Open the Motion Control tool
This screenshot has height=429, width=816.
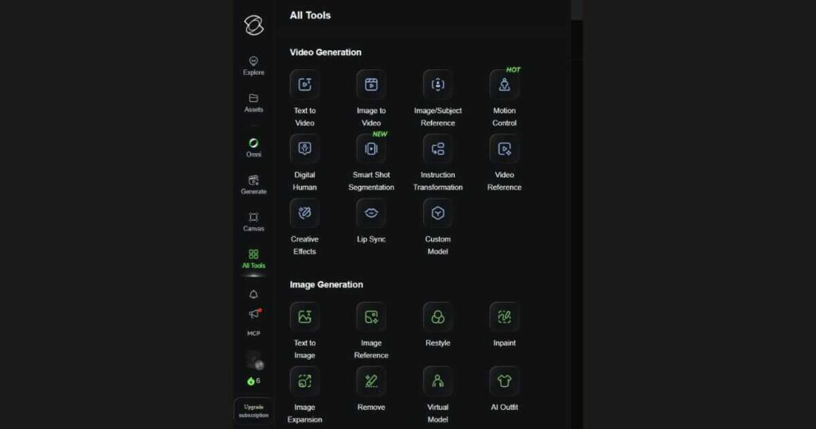pos(504,98)
